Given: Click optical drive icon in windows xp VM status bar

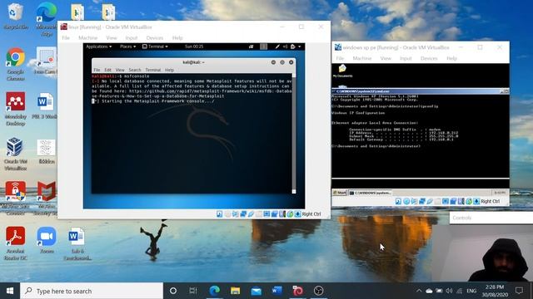Looking at the screenshot, I should [x=406, y=201].
